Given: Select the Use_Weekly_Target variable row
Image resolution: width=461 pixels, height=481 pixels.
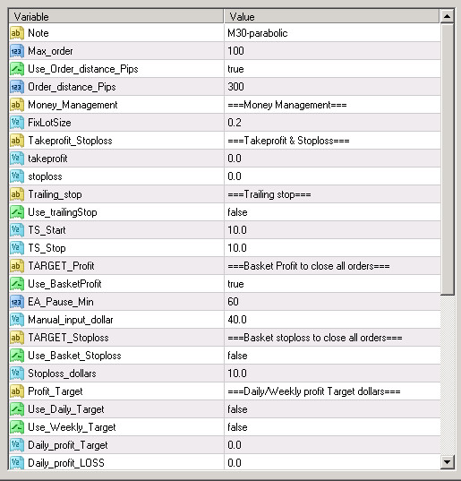Looking at the screenshot, I should (225, 427).
